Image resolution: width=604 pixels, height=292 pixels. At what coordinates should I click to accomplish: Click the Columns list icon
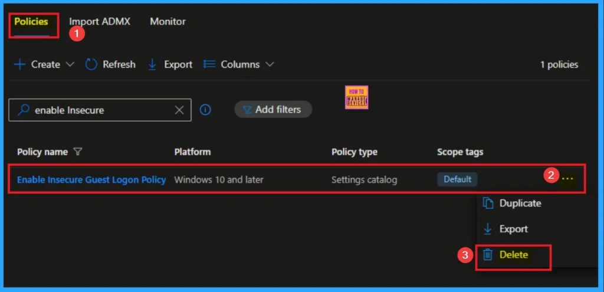coord(209,64)
